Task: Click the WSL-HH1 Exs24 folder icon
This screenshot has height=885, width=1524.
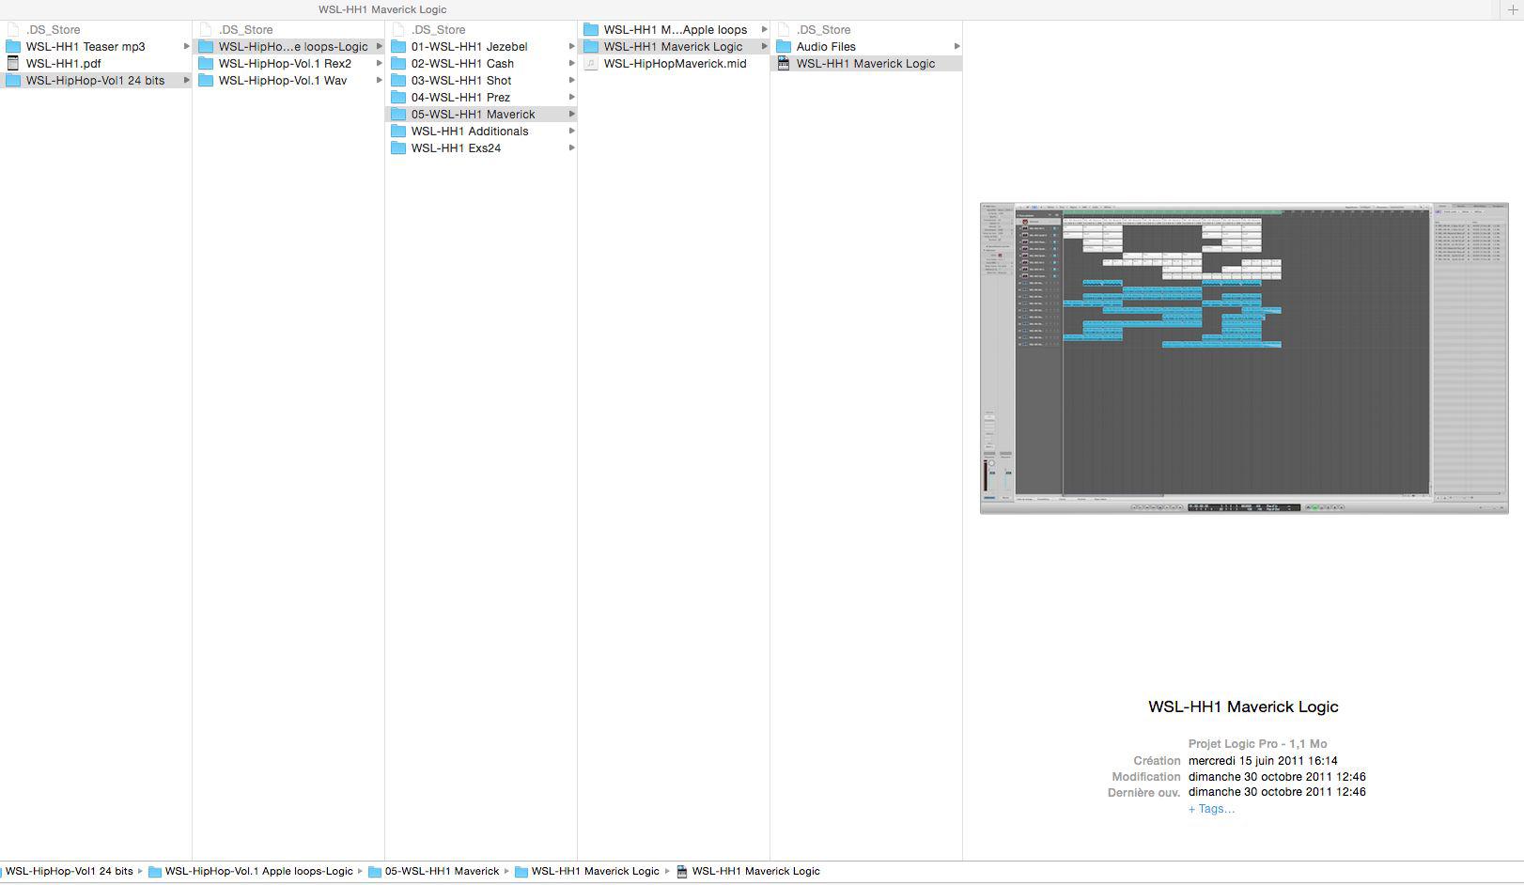Action: point(398,147)
